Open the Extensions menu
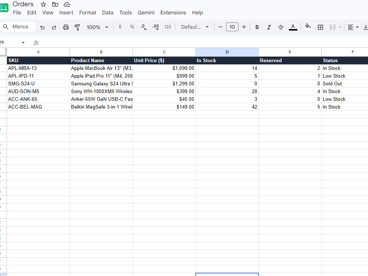Screen dimensions: 368x276 click(x=173, y=13)
